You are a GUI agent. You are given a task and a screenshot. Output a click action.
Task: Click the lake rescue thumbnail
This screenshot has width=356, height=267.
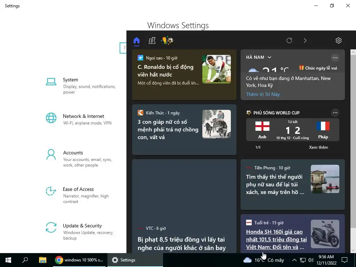(x=325, y=179)
